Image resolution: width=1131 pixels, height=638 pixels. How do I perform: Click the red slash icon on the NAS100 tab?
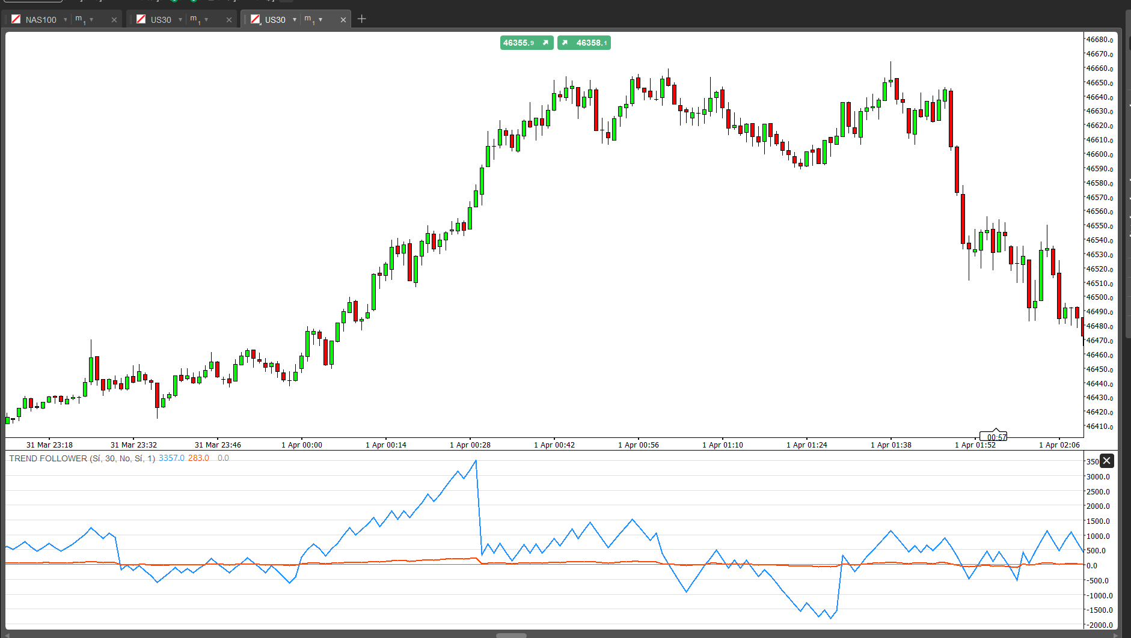pyautogui.click(x=16, y=19)
